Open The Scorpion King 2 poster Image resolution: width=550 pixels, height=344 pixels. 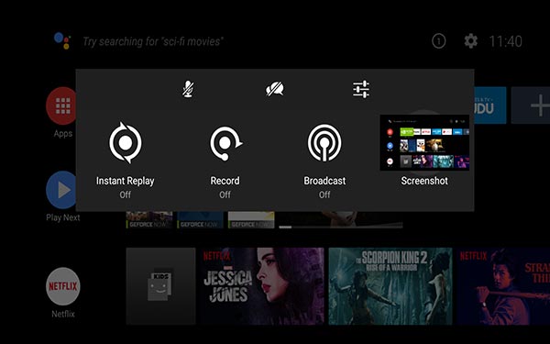390,286
